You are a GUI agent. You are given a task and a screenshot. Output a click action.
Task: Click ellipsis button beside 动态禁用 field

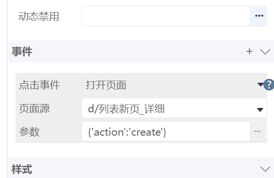click(x=258, y=16)
